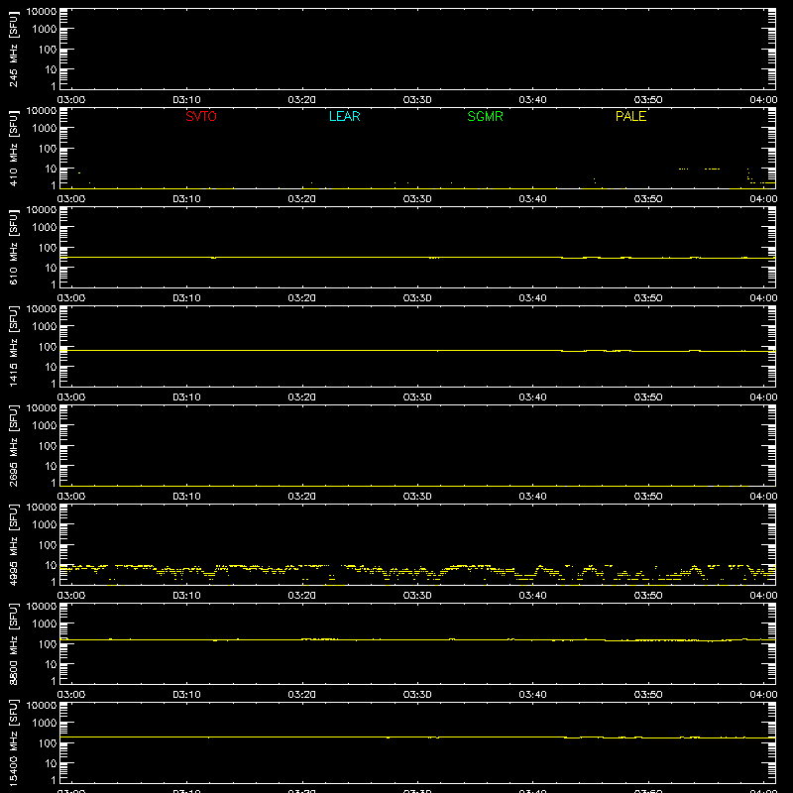The width and height of the screenshot is (793, 793).
Task: Select the 410 MHz [SFU] axis label
Action: (x=13, y=148)
